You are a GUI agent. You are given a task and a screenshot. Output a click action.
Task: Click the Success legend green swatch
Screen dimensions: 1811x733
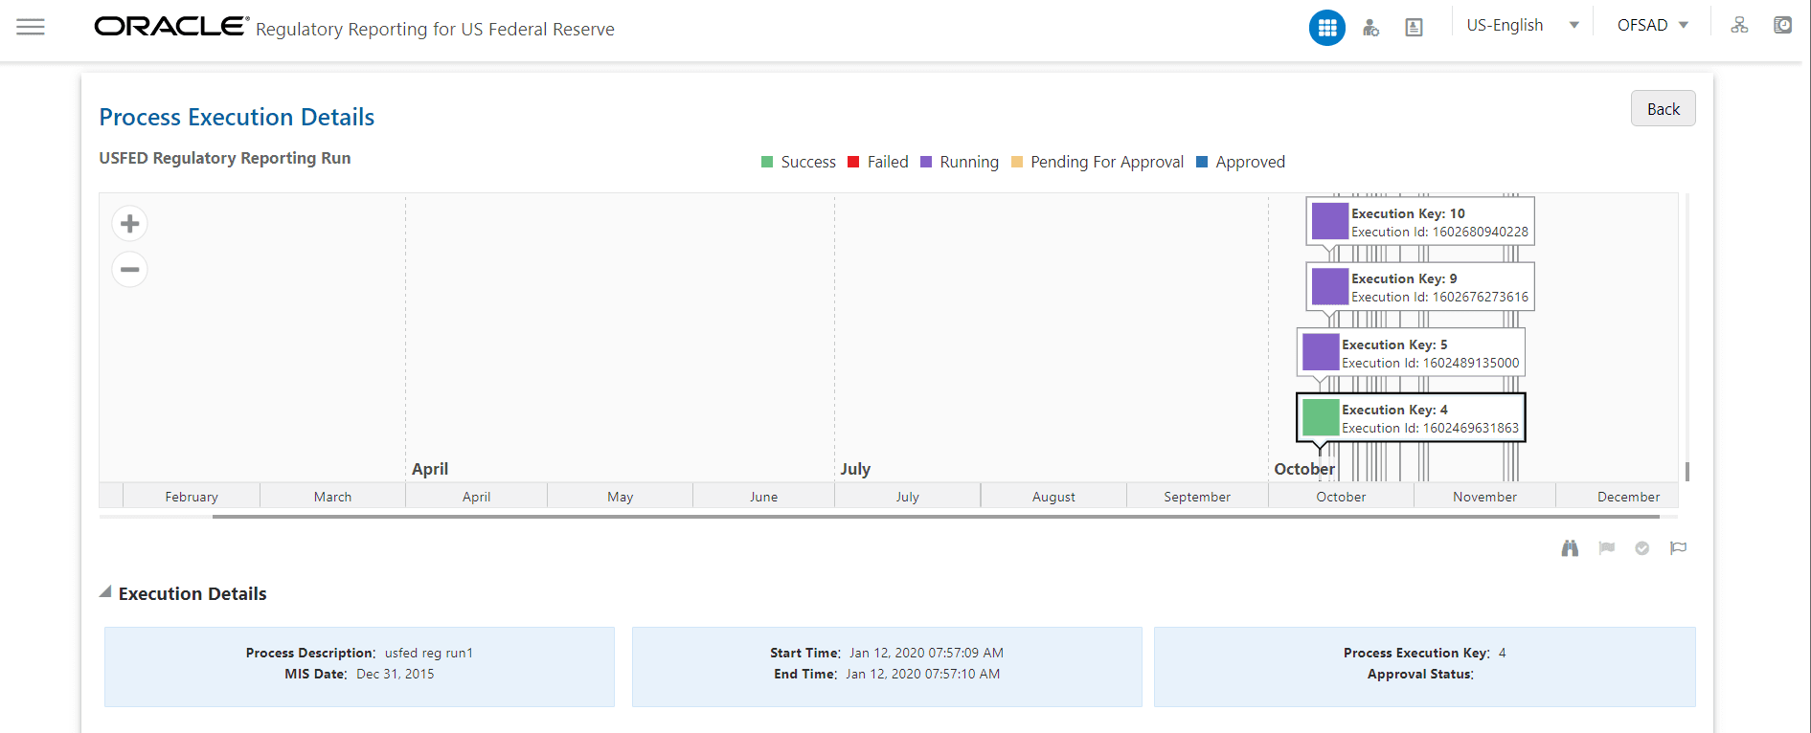pyautogui.click(x=766, y=162)
